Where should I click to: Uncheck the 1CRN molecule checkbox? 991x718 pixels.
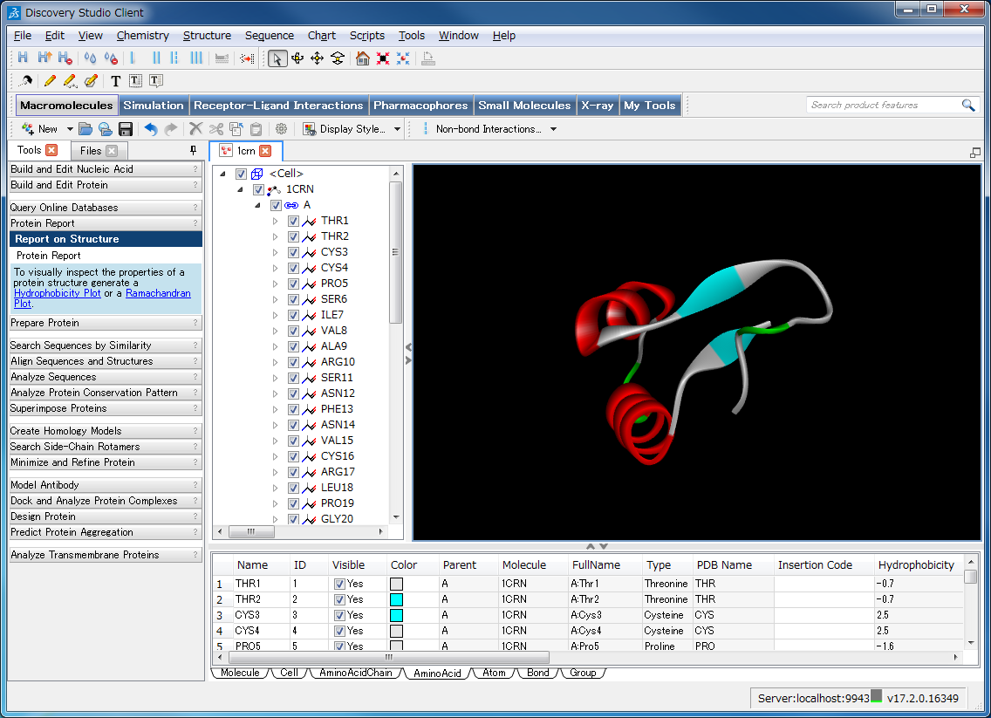click(x=258, y=189)
